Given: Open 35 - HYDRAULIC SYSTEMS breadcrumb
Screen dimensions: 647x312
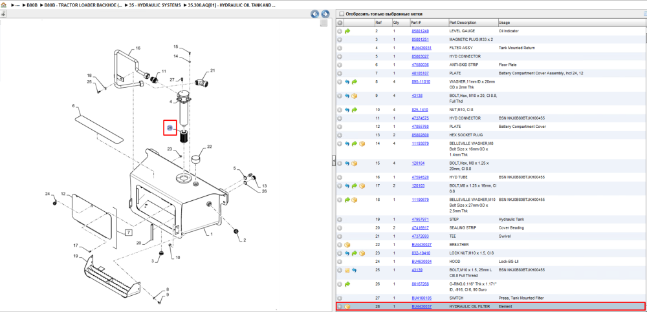Looking at the screenshot, I should click(x=155, y=5).
